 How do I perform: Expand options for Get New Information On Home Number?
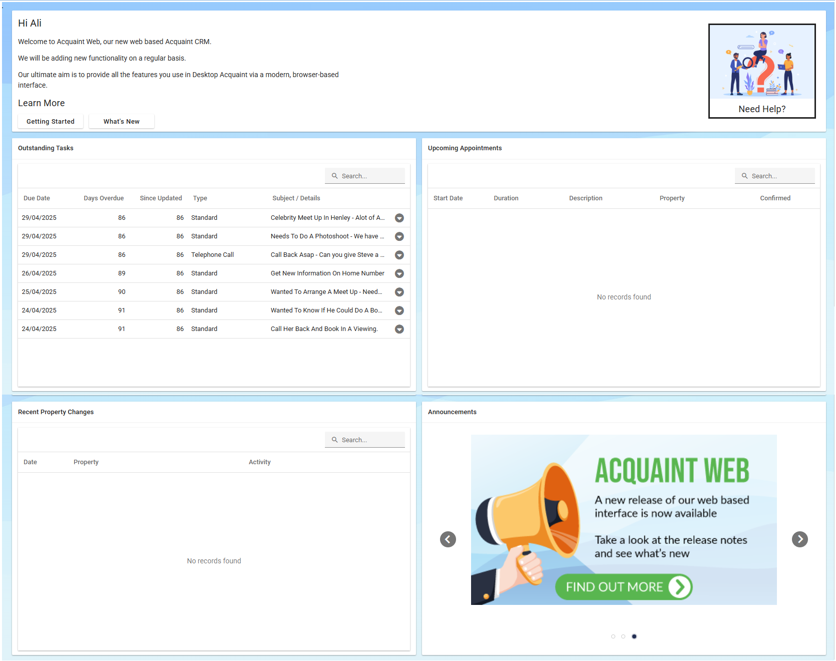pos(399,273)
